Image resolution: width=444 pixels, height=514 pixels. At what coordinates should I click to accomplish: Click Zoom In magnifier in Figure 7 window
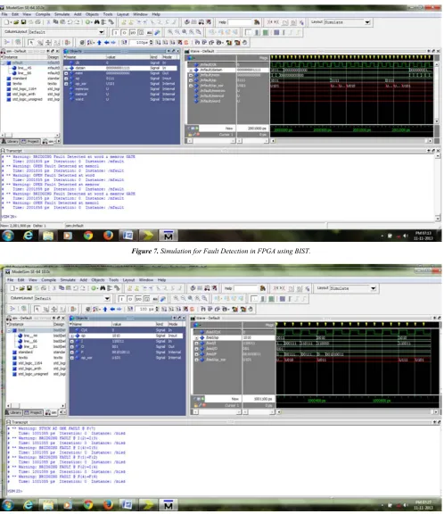tap(170, 32)
